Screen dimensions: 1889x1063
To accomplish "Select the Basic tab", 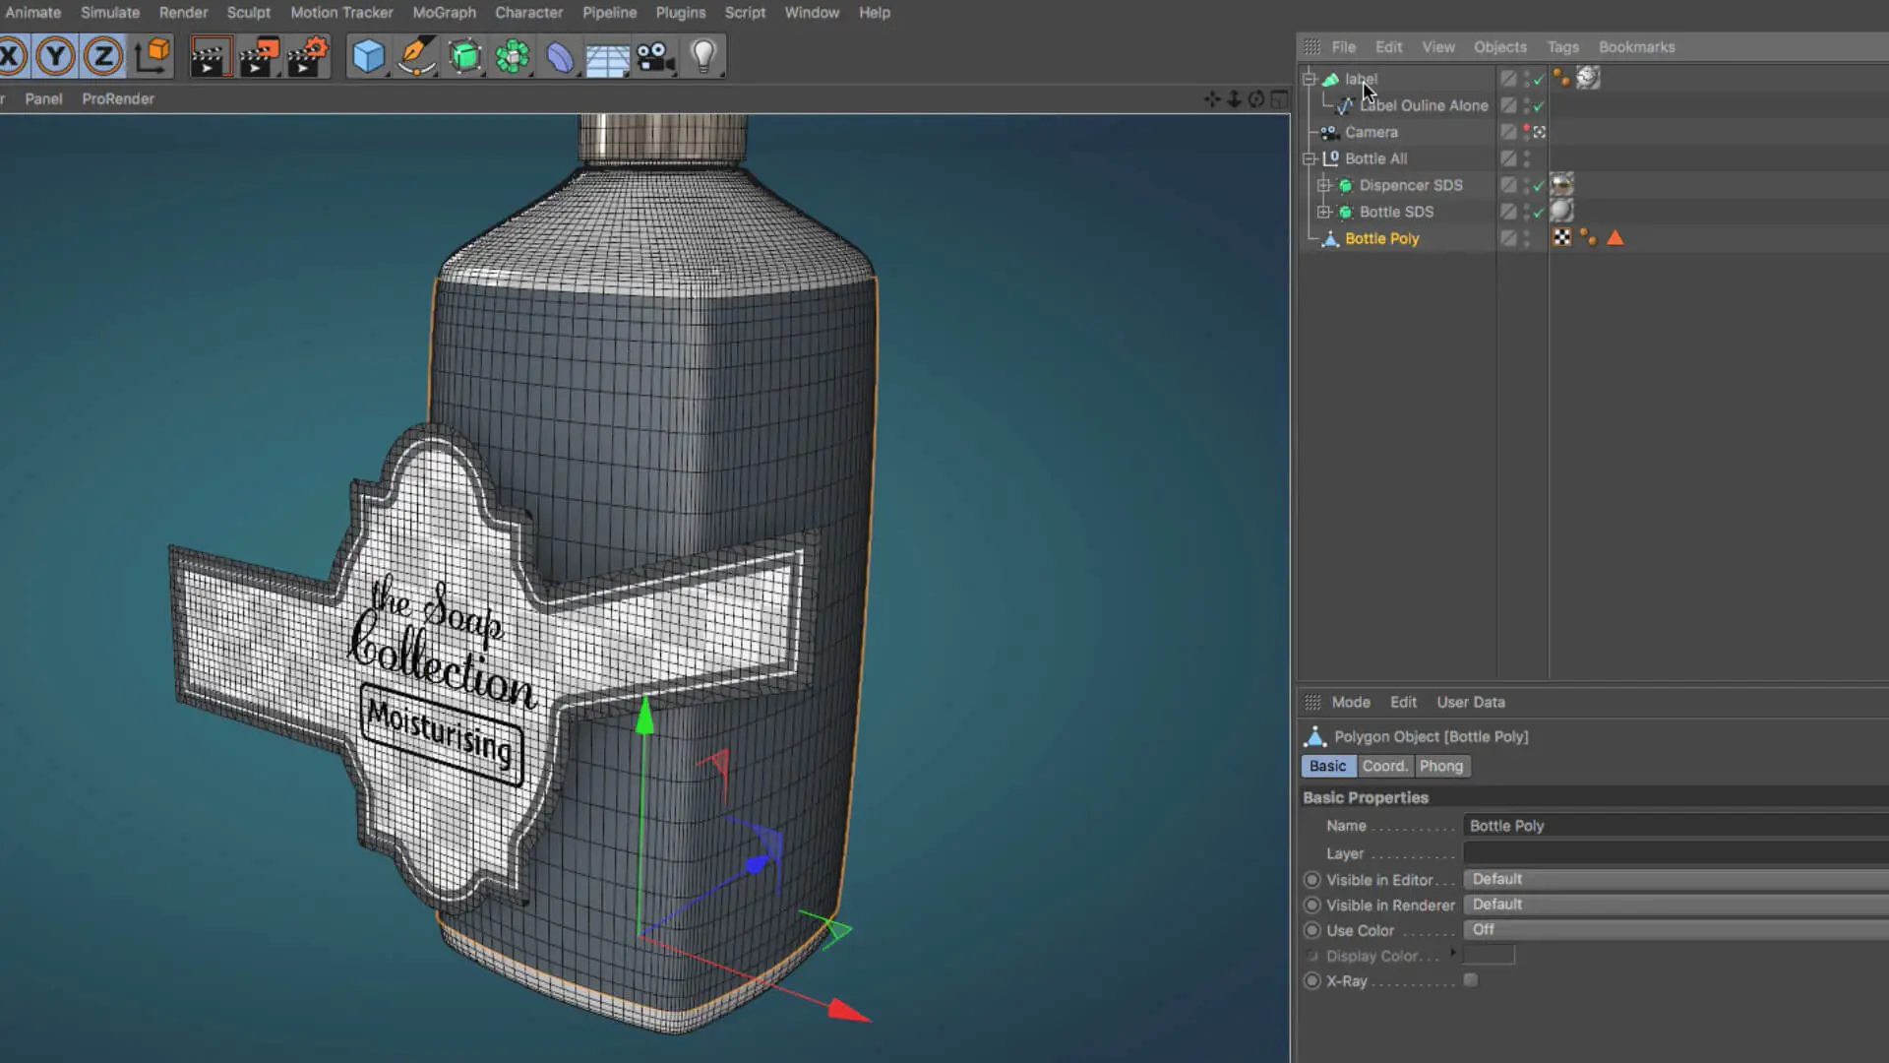I will pyautogui.click(x=1328, y=766).
